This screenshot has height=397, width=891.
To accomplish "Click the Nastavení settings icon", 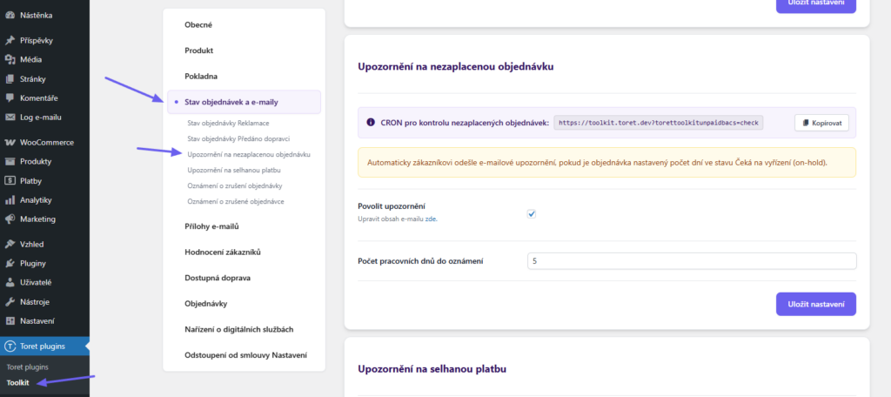I will pyautogui.click(x=10, y=320).
